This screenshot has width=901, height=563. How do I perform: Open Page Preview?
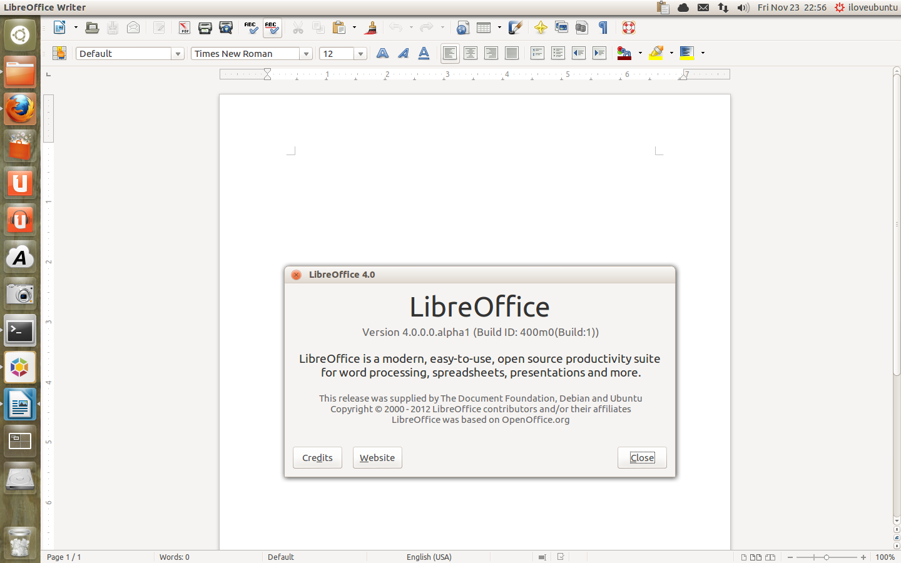pos(226,28)
